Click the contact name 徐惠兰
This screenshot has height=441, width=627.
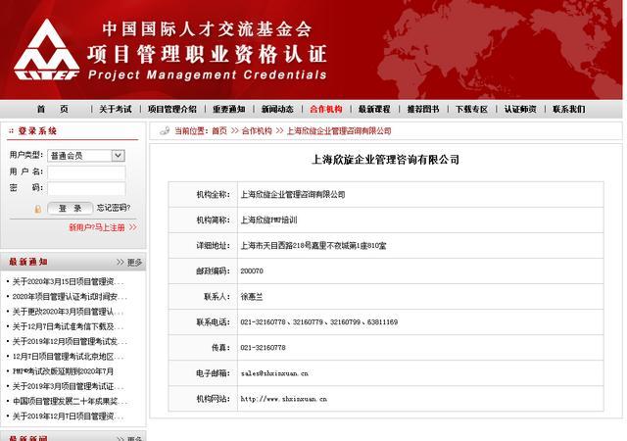point(252,297)
